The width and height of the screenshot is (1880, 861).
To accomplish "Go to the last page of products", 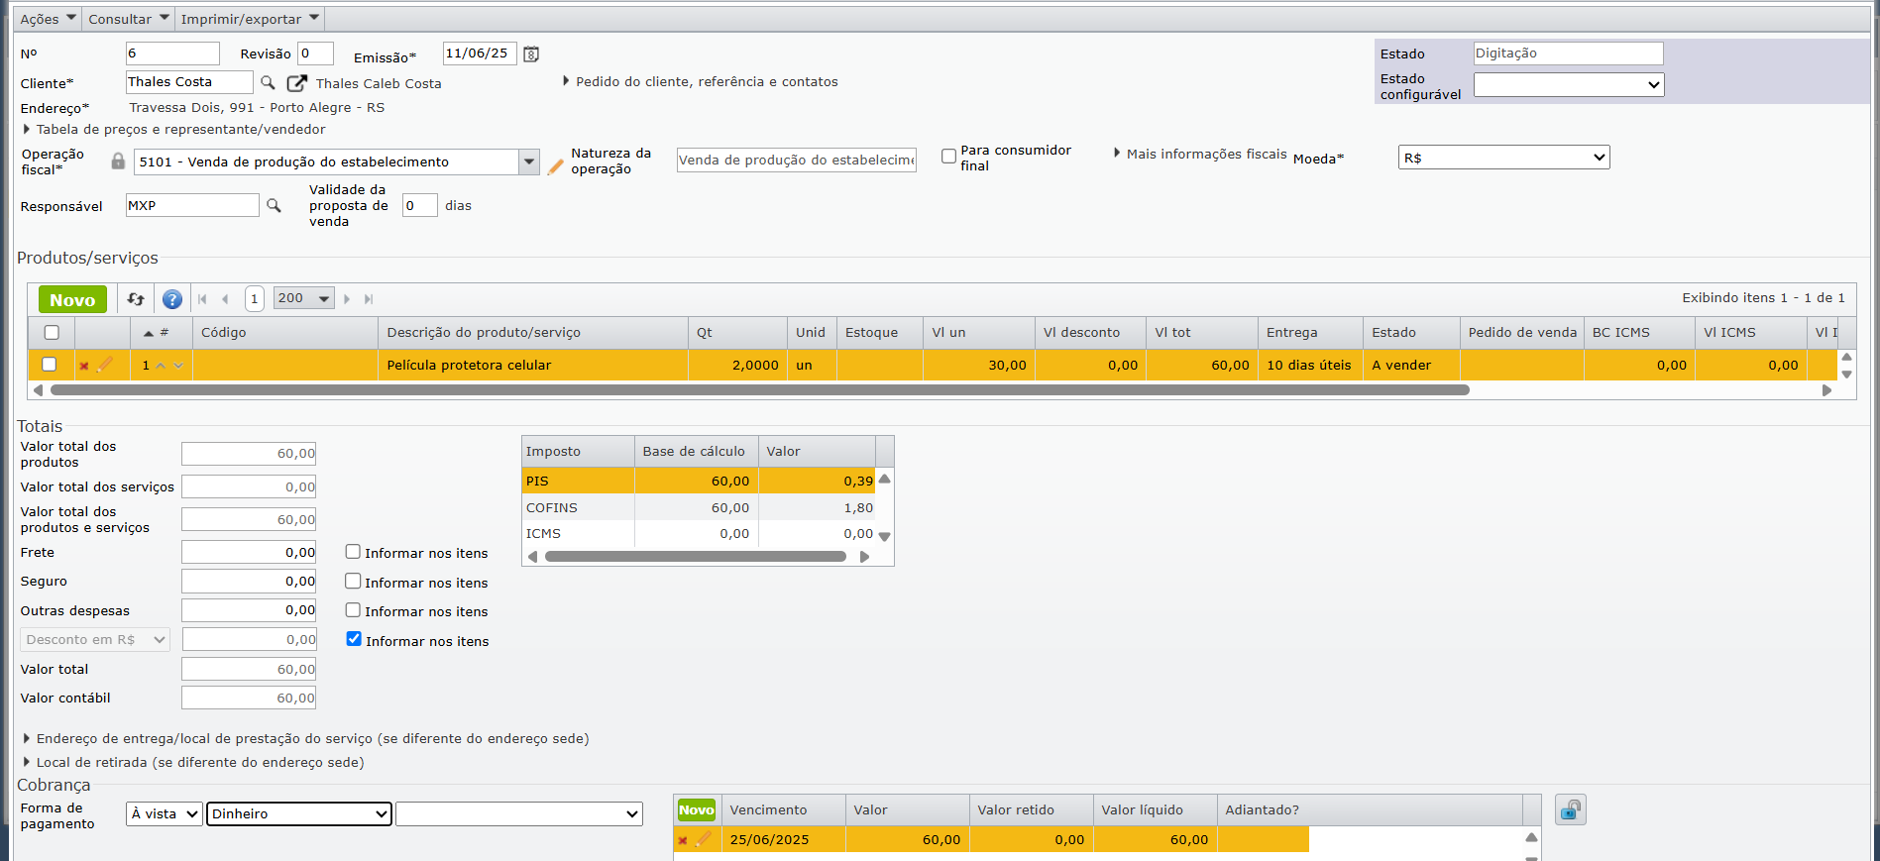I will [x=369, y=299].
